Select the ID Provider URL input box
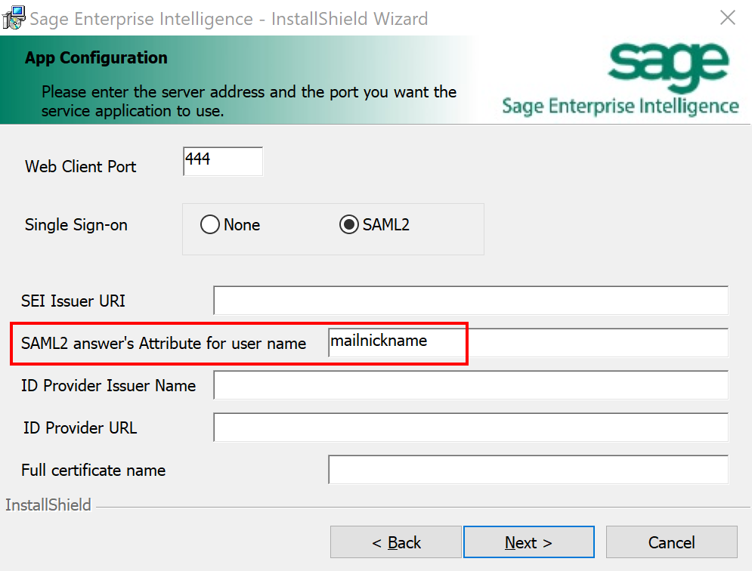 click(470, 427)
